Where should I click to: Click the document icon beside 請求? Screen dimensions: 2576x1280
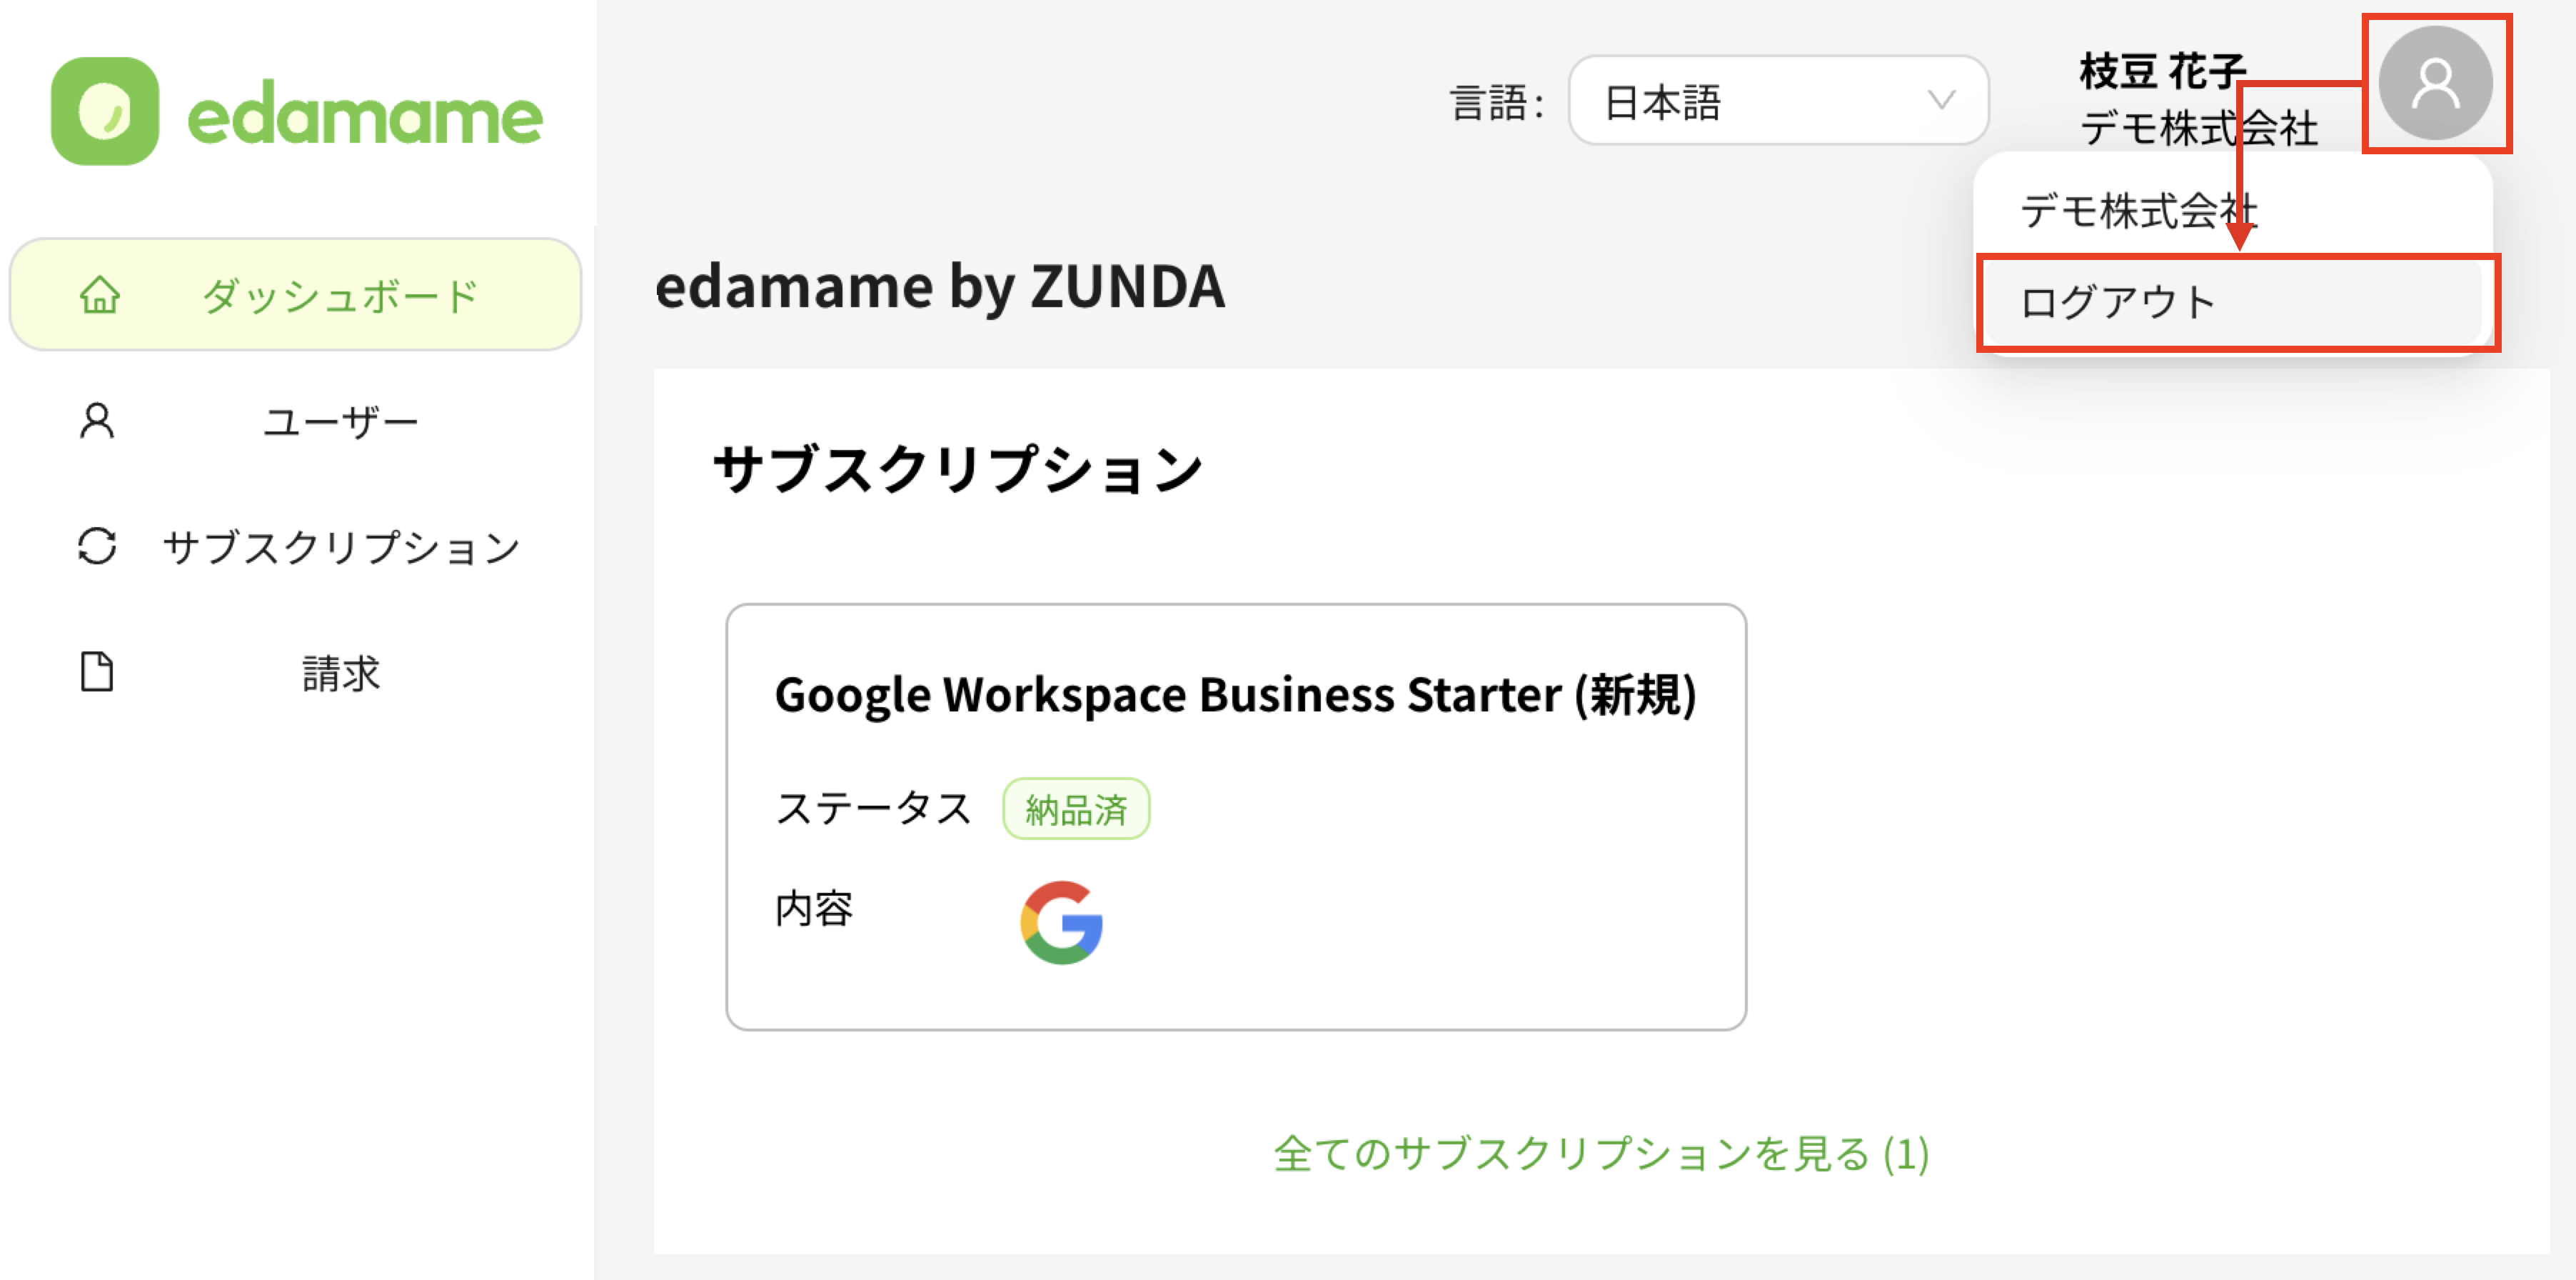97,671
